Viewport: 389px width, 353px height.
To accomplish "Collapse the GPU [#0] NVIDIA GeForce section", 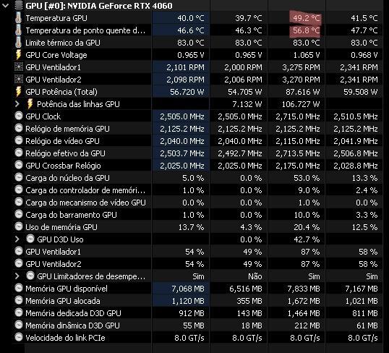I will coord(6,6).
